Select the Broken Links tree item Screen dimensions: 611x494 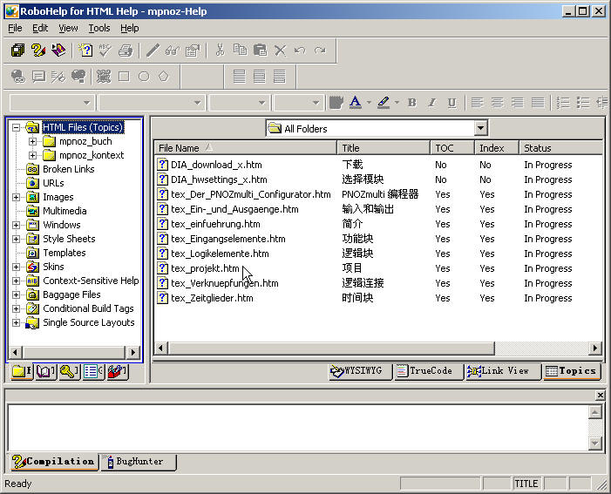click(69, 169)
